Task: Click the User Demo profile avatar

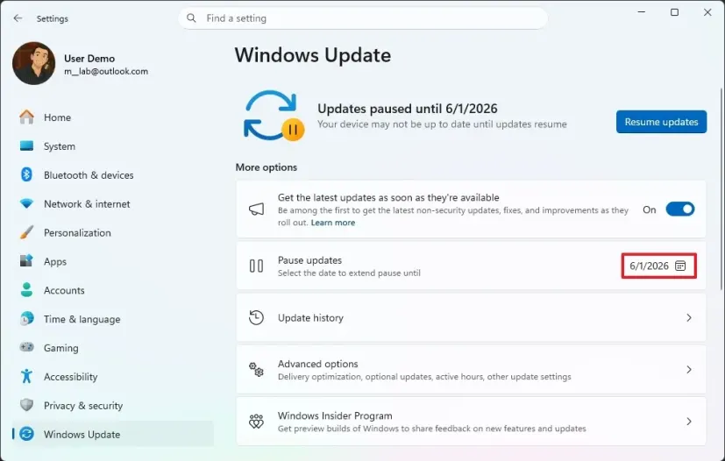Action: pyautogui.click(x=34, y=63)
